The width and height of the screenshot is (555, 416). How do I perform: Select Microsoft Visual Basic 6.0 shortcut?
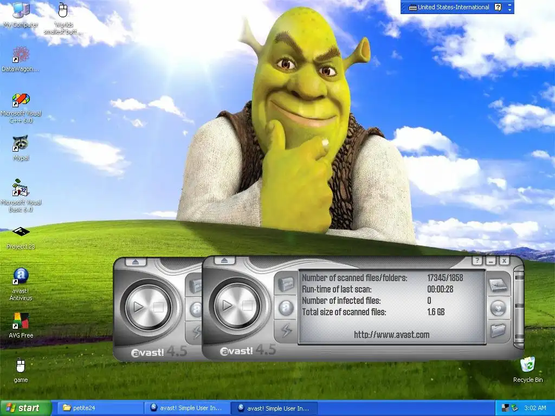21,196
